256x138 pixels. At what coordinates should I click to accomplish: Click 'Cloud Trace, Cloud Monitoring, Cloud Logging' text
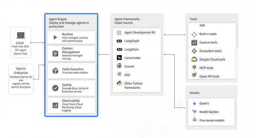coord(72,107)
